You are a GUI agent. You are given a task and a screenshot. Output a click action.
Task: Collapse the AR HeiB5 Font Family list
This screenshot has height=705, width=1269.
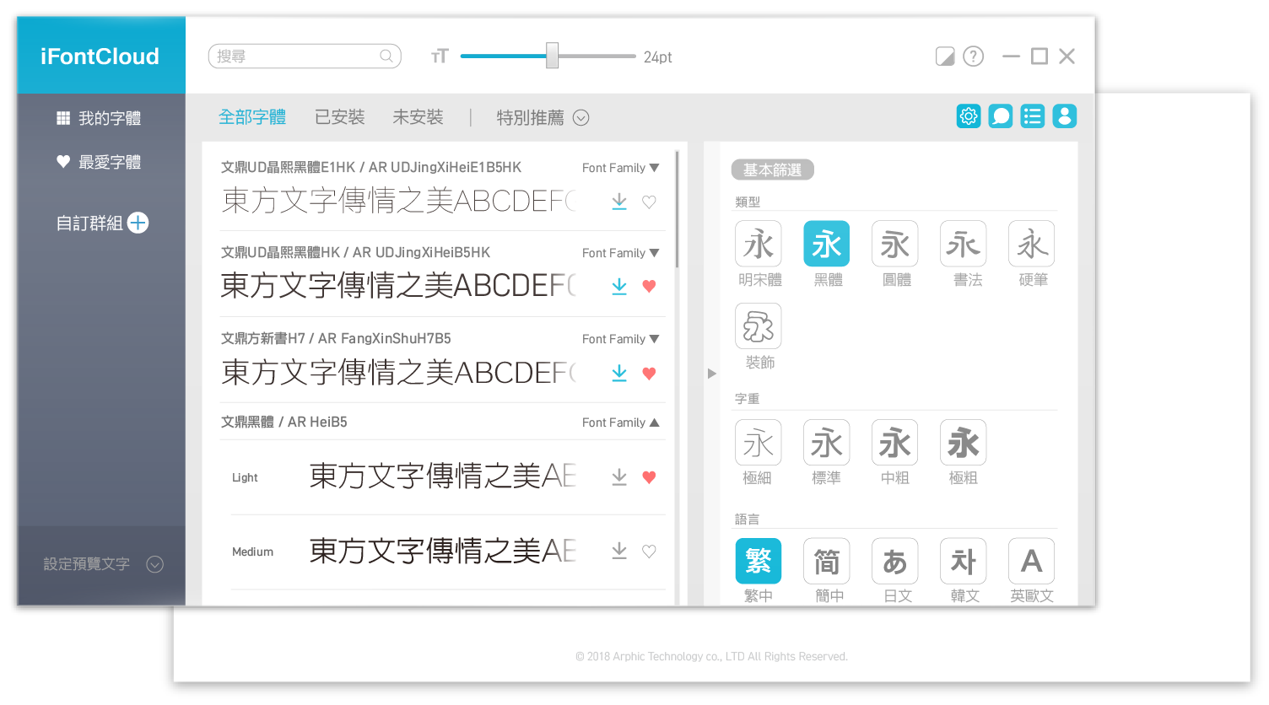point(654,422)
